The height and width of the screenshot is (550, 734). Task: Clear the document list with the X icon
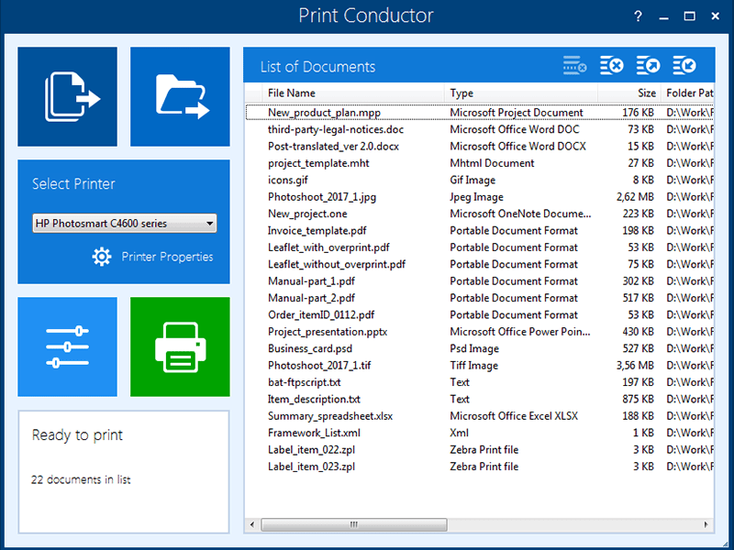tap(611, 65)
